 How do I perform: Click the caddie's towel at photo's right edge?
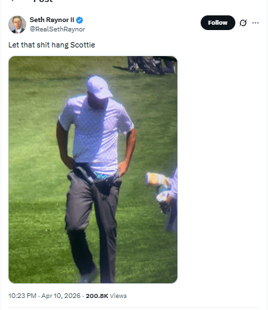[156, 179]
